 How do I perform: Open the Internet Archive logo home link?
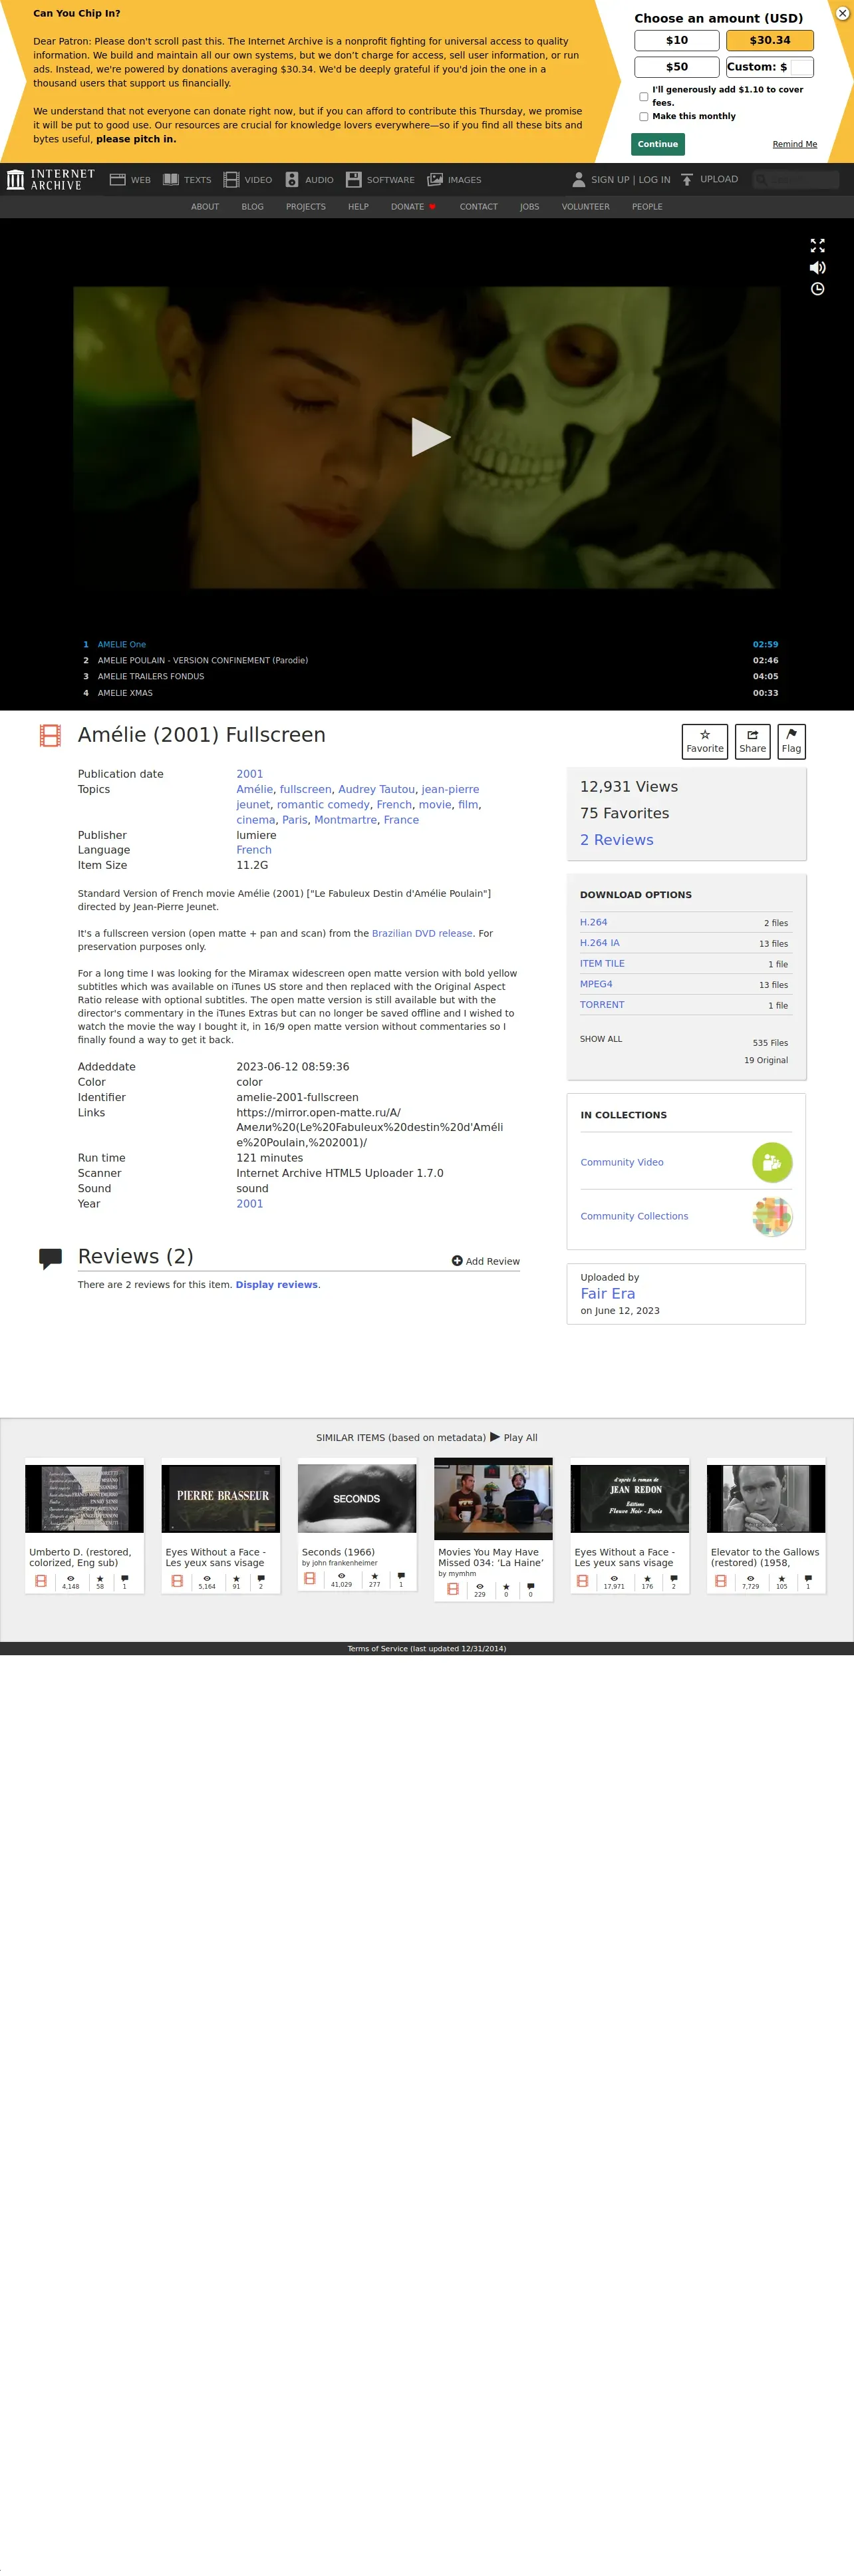click(51, 179)
